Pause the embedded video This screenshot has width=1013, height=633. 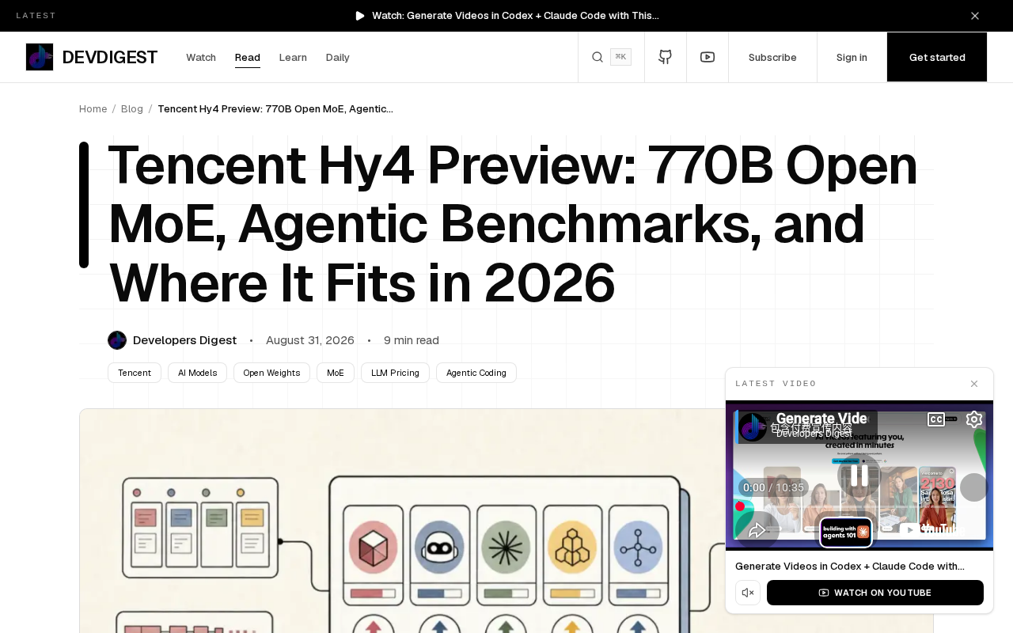(x=859, y=476)
